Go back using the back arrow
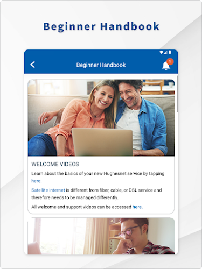This screenshot has height=269, width=202. point(33,65)
